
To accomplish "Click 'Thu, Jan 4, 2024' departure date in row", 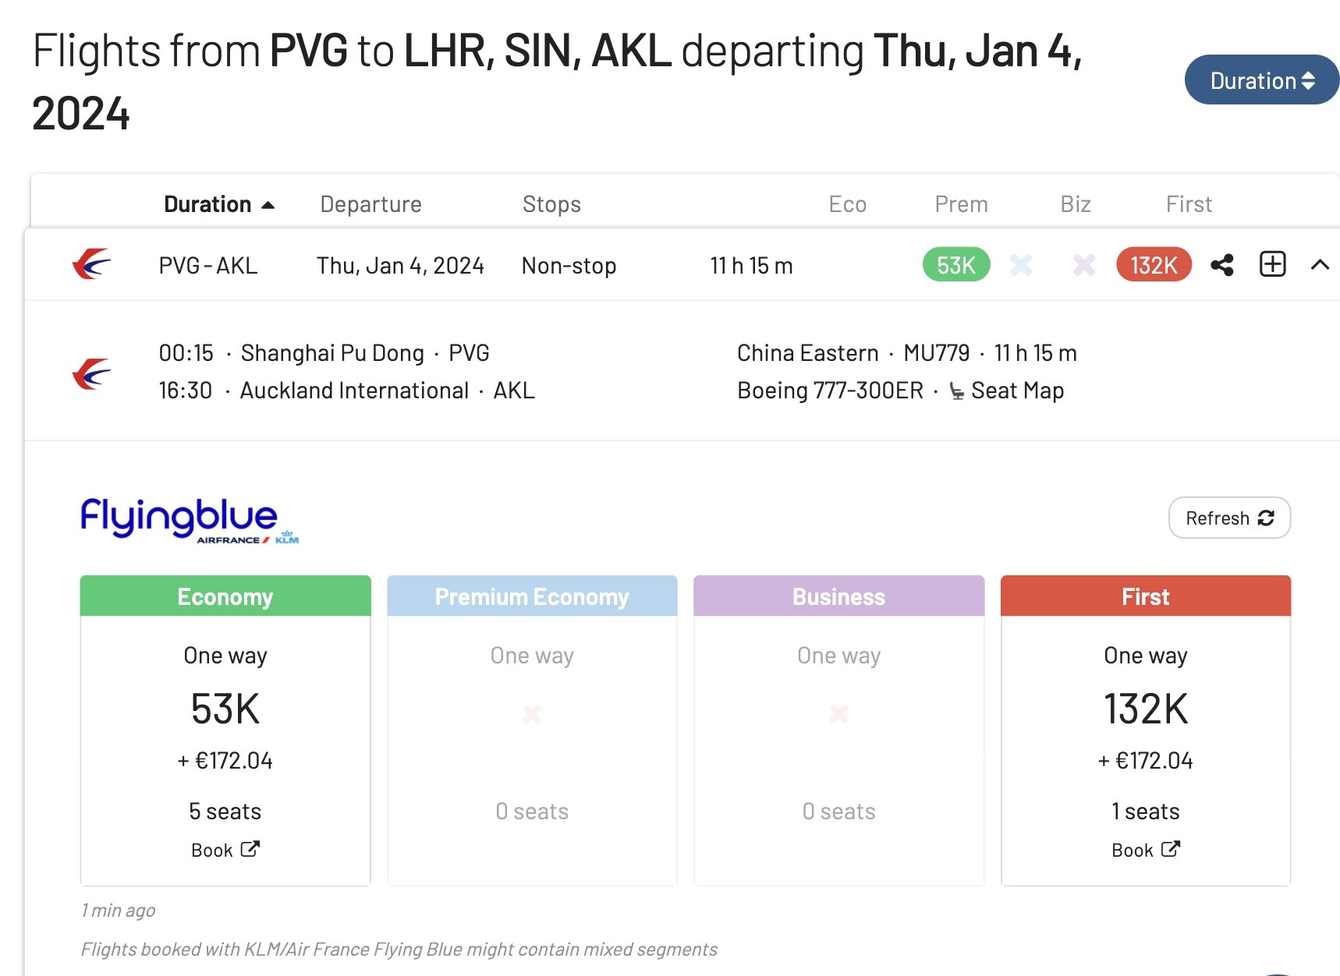I will pos(400,266).
